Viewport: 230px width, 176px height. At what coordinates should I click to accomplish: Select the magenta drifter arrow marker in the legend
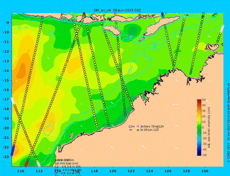[138, 126]
